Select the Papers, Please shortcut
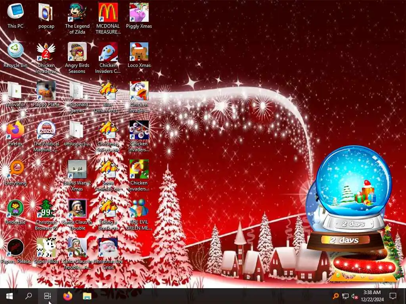The height and width of the screenshot is (304, 406). tap(15, 251)
